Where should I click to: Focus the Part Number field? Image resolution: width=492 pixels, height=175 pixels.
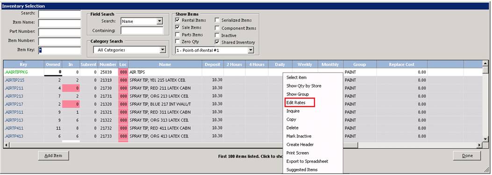point(60,32)
